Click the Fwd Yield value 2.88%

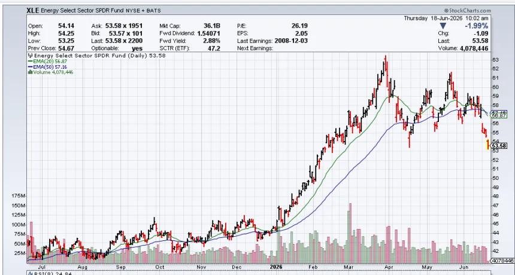click(212, 41)
